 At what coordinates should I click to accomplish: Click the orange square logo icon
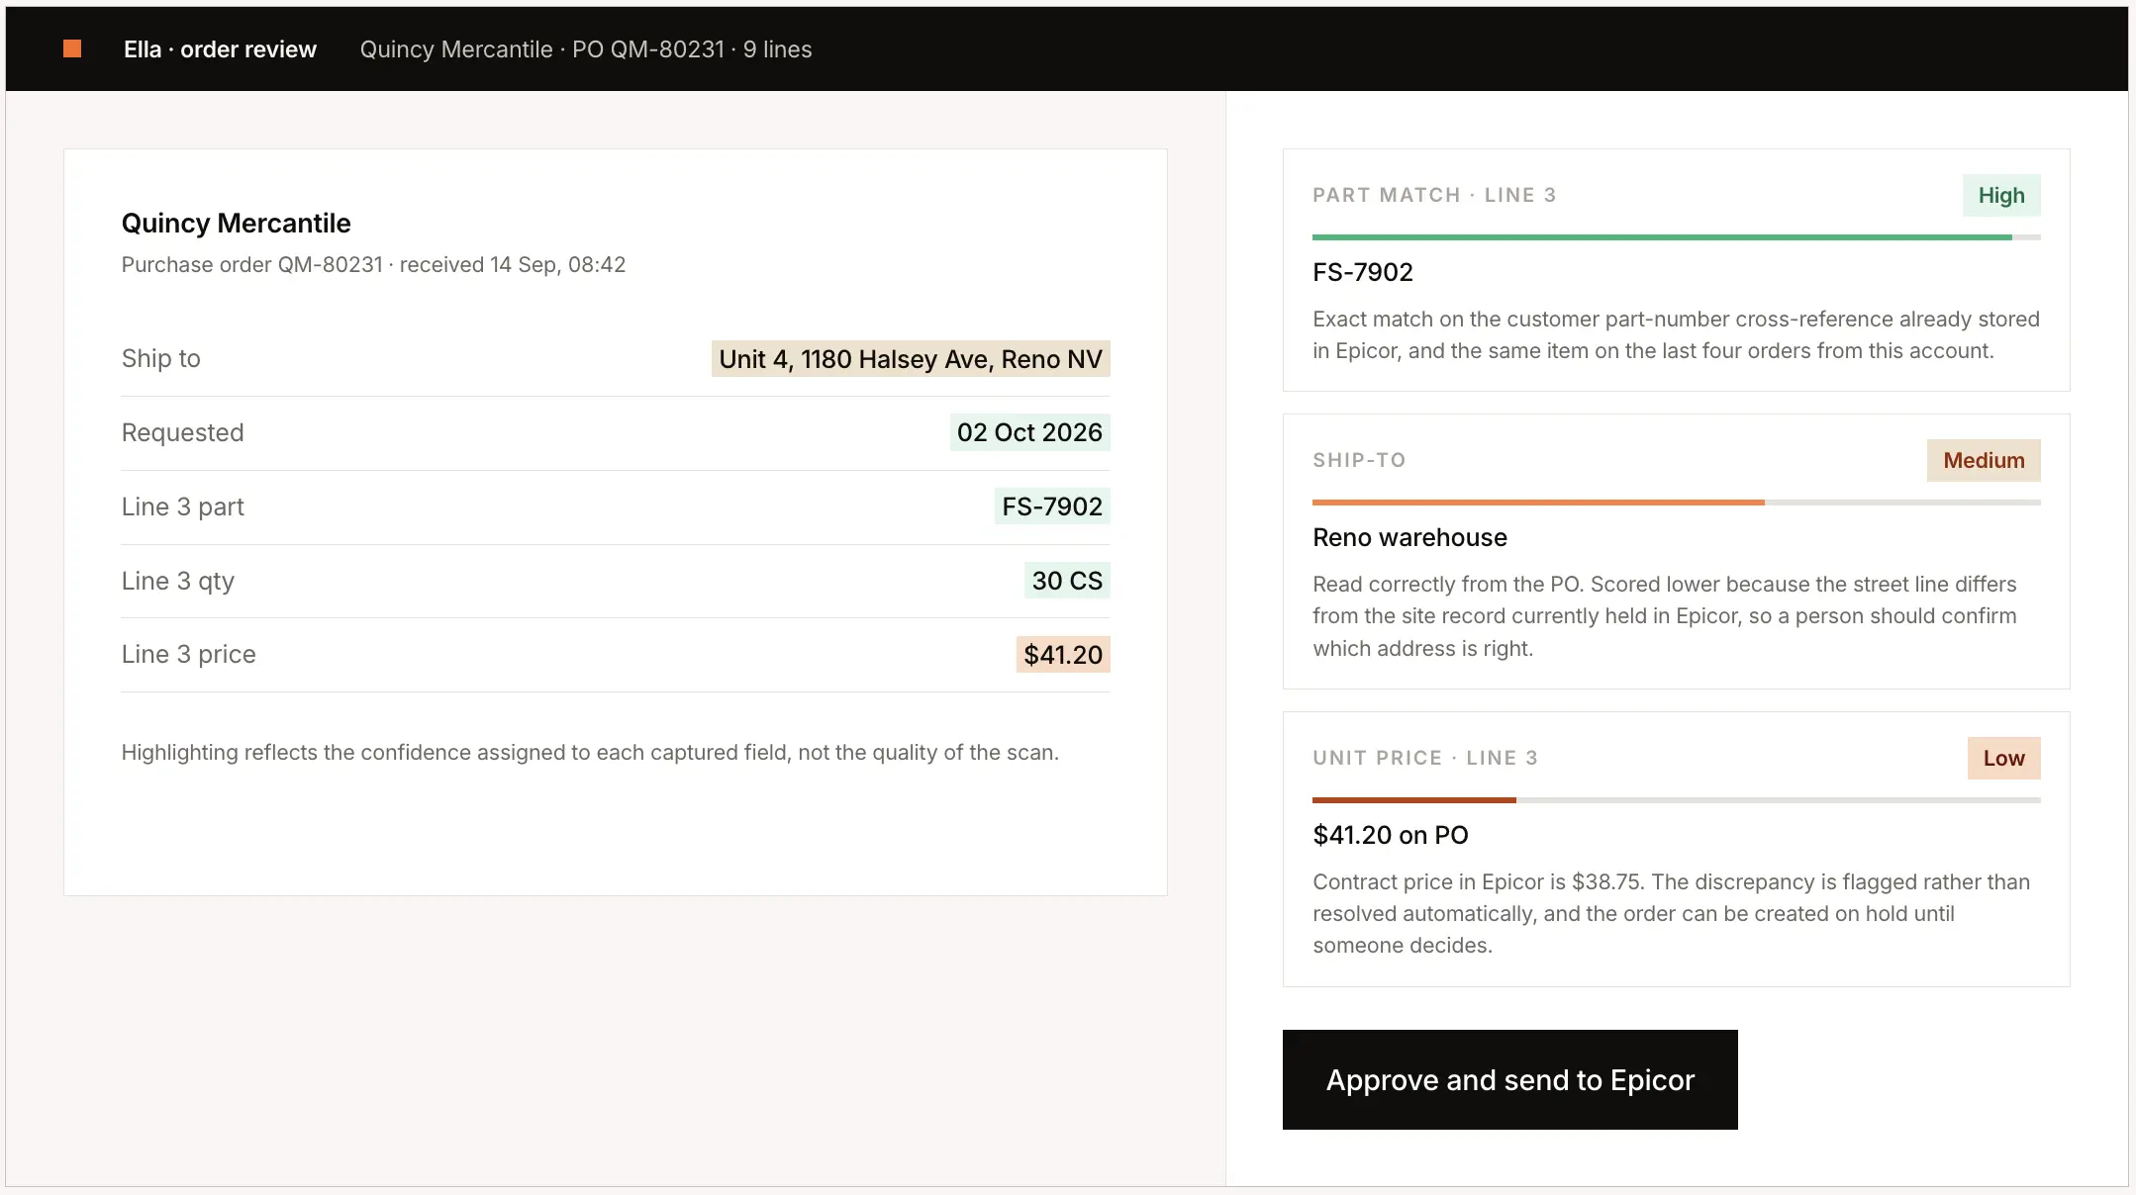click(x=72, y=48)
